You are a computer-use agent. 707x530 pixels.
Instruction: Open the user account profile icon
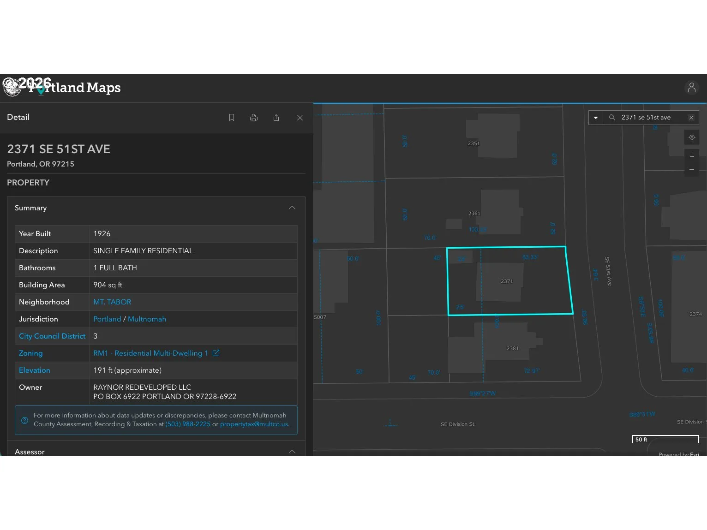pyautogui.click(x=691, y=87)
